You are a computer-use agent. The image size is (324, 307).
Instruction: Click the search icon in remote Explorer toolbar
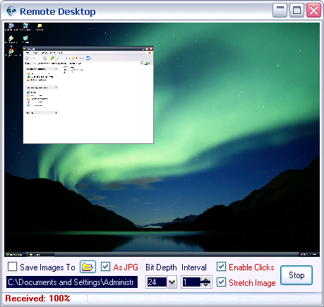click(x=59, y=58)
